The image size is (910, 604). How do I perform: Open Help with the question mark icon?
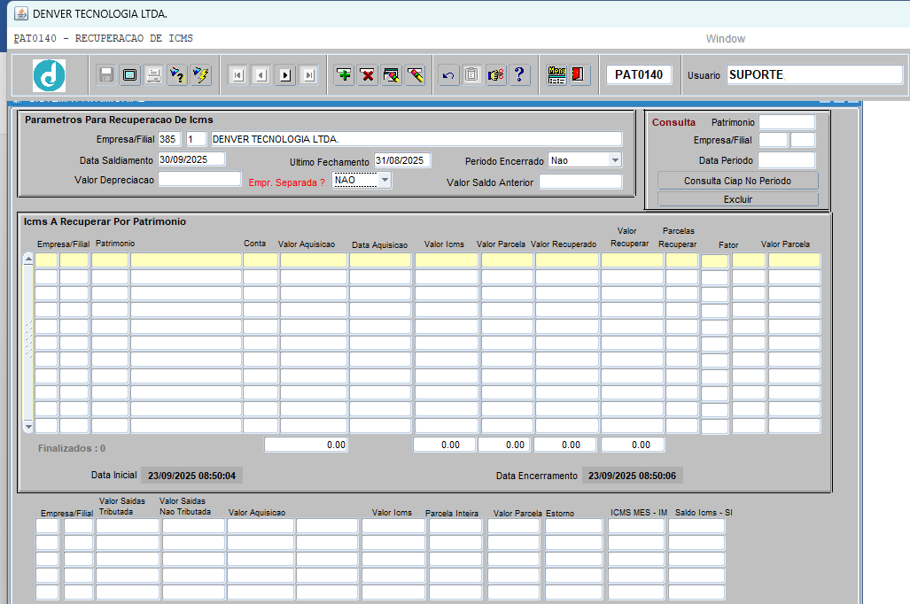(519, 75)
